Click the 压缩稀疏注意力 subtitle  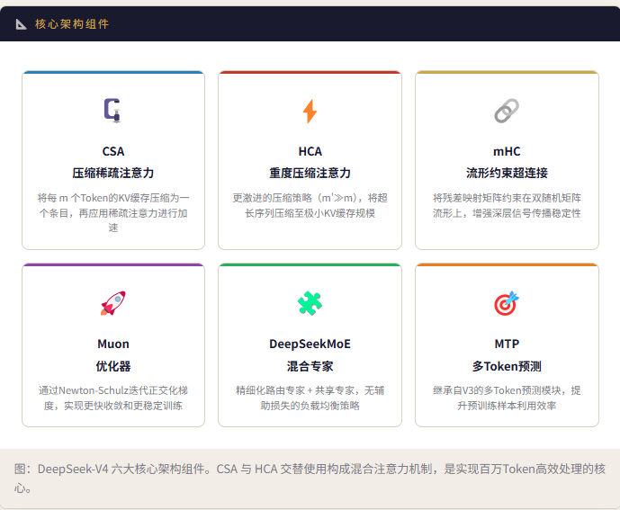click(x=113, y=173)
